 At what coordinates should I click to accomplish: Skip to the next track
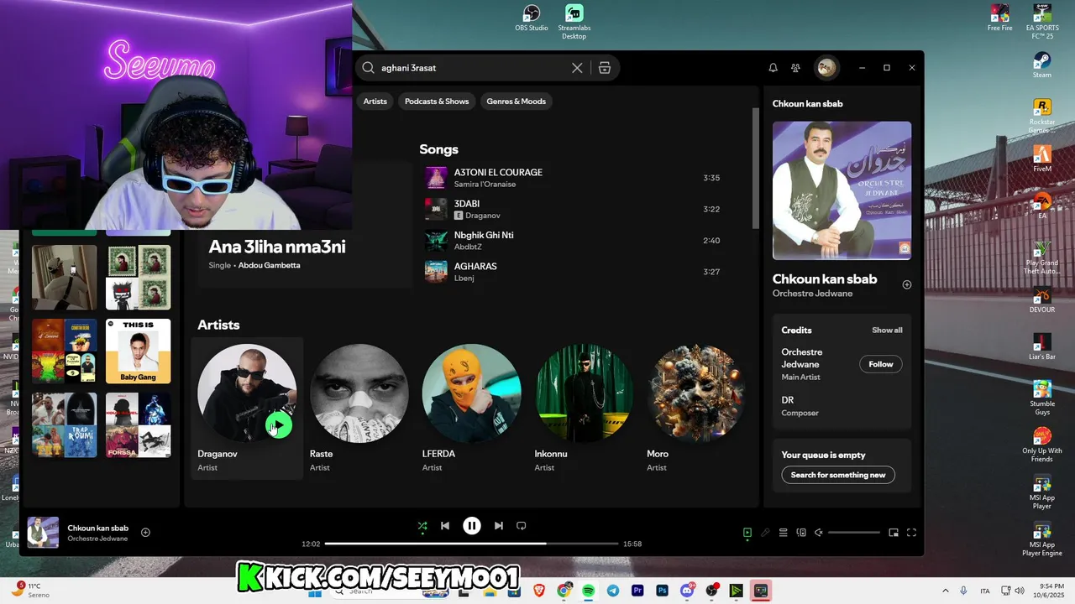499,526
